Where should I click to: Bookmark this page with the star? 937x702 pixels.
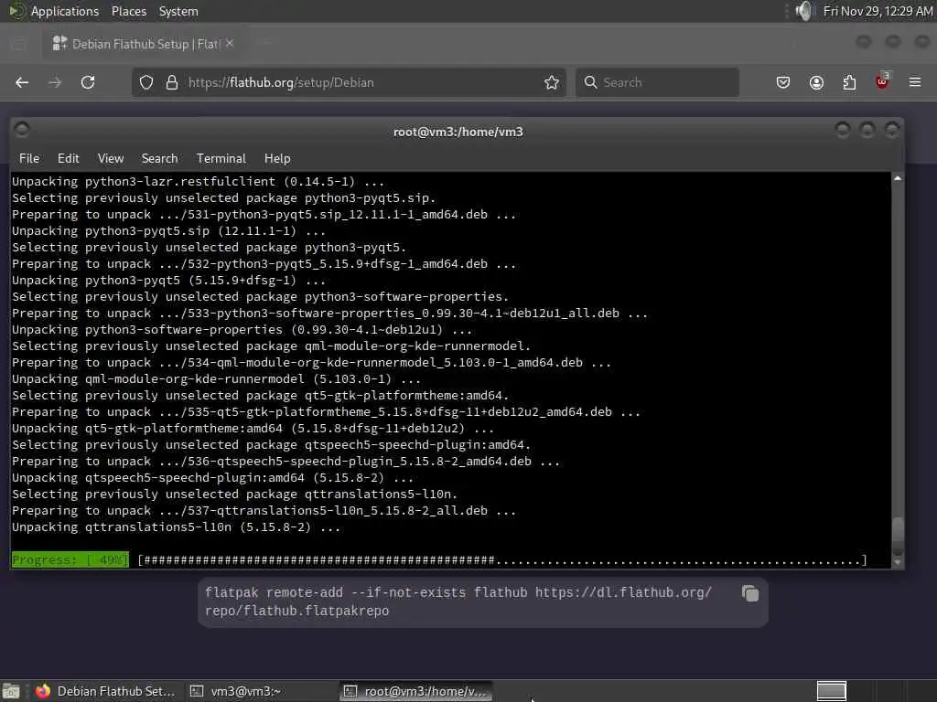pos(552,82)
